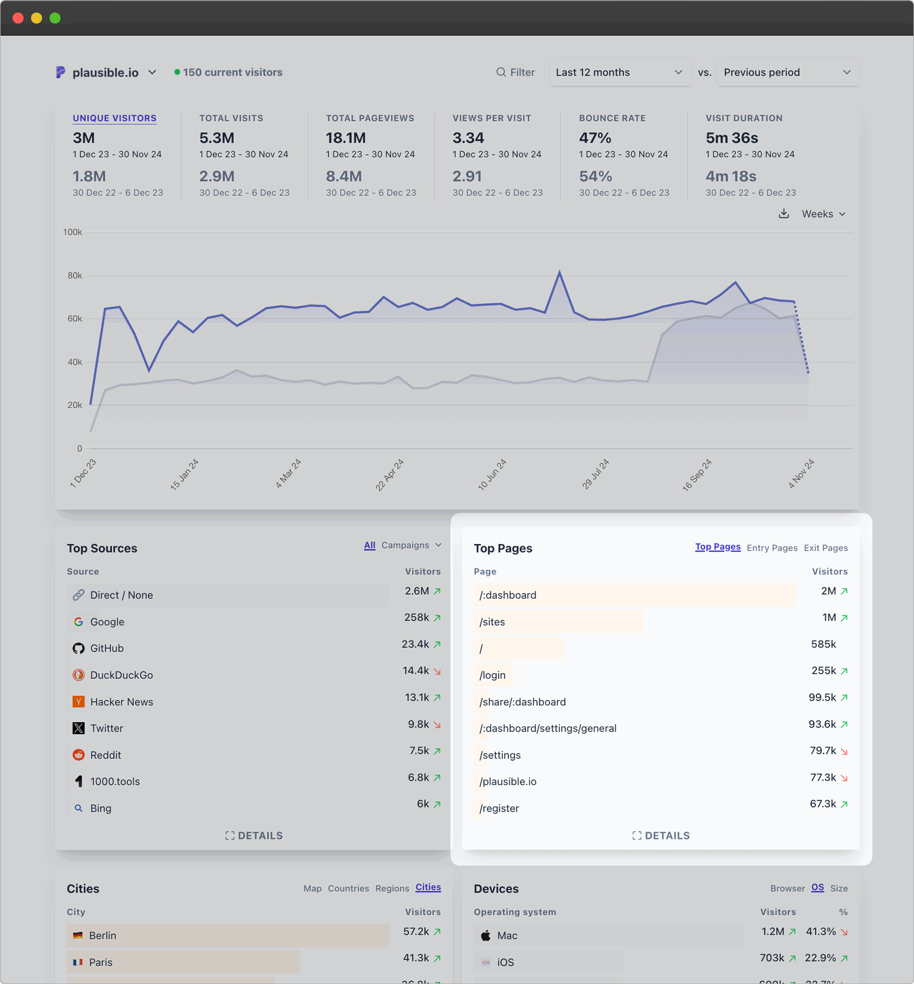This screenshot has height=984, width=914.
Task: Switch Devices panel to Browser view
Action: pos(787,888)
